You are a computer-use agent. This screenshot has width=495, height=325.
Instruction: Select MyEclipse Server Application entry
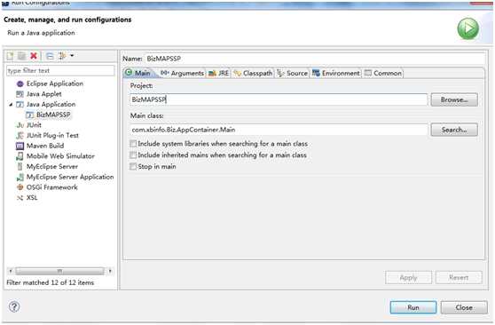click(x=70, y=177)
